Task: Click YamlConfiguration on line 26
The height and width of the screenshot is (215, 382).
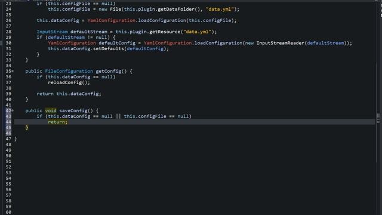Action: point(112,20)
